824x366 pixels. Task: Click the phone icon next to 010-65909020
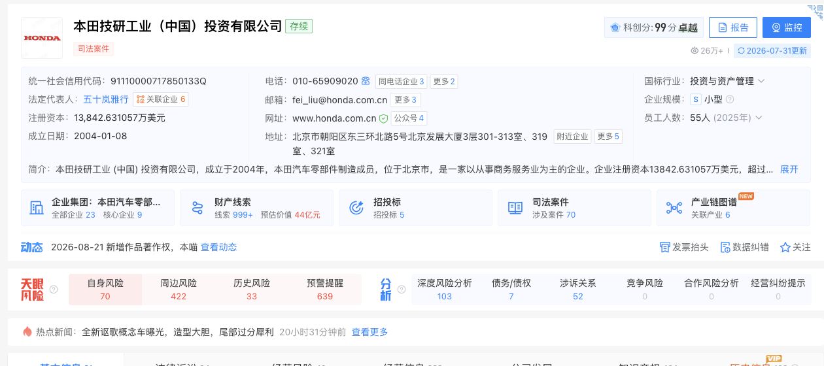(x=366, y=82)
